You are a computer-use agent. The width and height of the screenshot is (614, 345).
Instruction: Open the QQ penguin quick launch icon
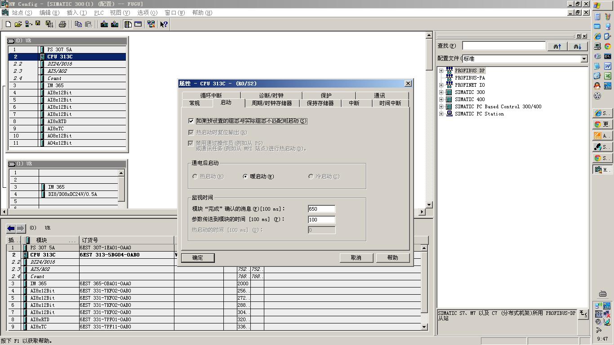coord(597,86)
